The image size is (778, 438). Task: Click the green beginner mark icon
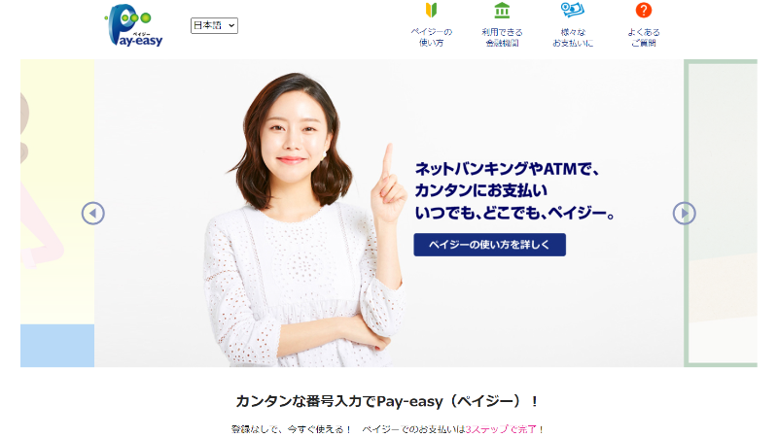[431, 10]
